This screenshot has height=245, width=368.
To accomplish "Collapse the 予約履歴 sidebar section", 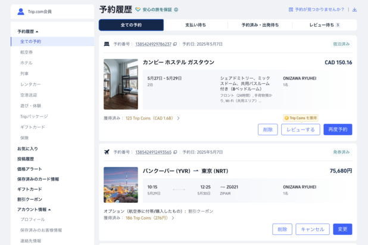I will 37,32.
